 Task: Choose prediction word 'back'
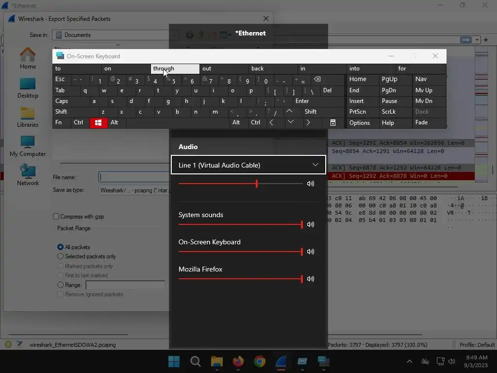273,68
